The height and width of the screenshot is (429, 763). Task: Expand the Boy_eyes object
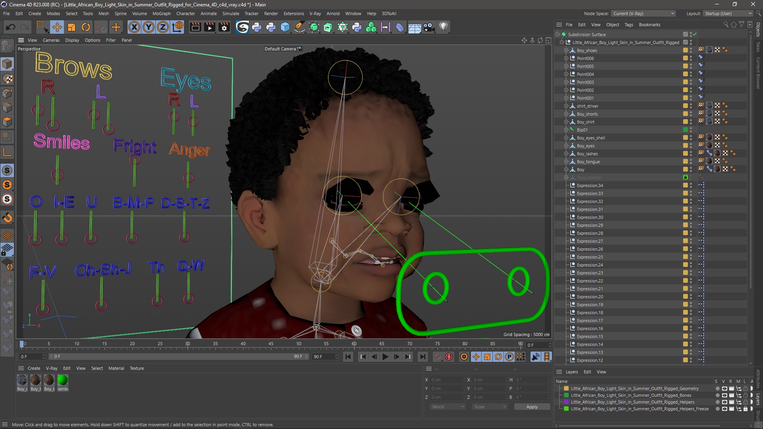point(566,146)
